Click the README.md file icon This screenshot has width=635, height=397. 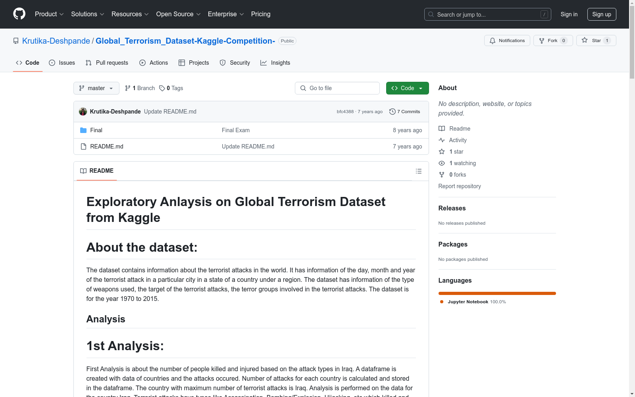83,146
